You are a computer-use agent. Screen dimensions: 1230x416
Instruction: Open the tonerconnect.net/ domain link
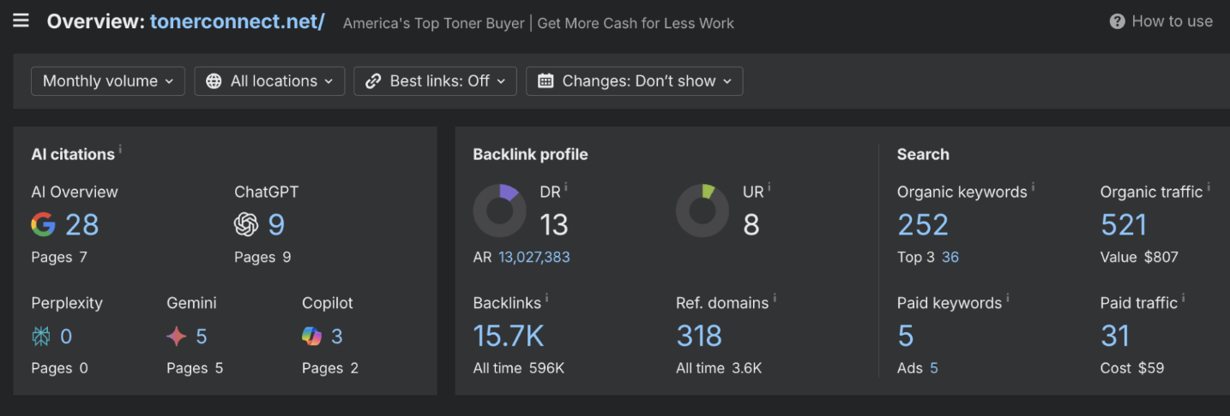click(x=237, y=21)
